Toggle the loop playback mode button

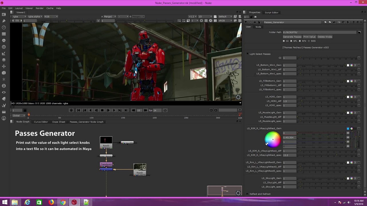click(165, 110)
